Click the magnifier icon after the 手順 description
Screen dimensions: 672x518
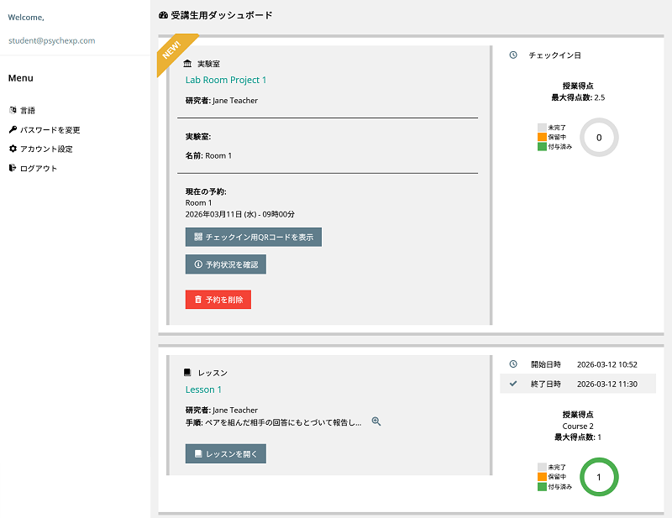click(x=375, y=421)
